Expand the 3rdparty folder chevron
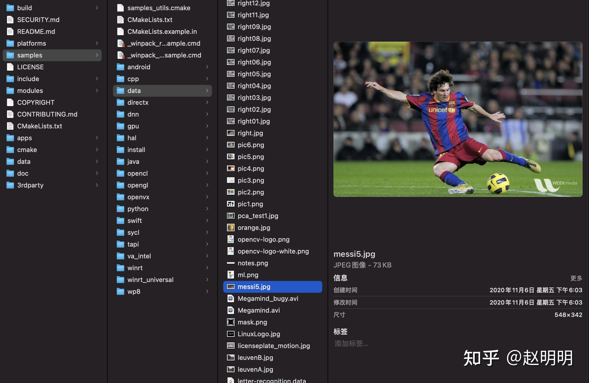The height and width of the screenshot is (383, 589). [97, 185]
